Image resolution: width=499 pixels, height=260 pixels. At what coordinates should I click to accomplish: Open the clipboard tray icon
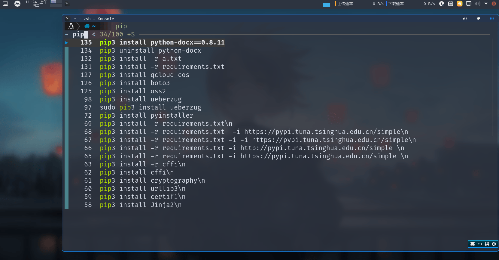pos(451,4)
